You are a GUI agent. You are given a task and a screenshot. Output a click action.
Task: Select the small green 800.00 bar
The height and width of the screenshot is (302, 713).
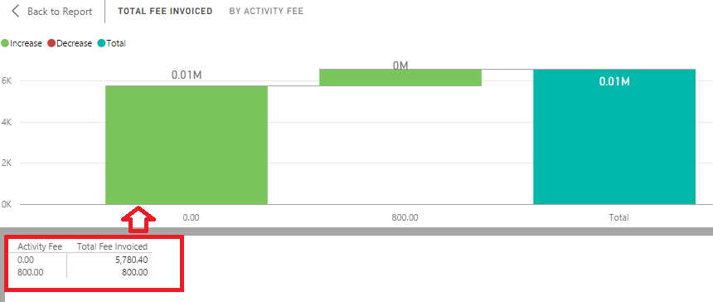click(400, 78)
